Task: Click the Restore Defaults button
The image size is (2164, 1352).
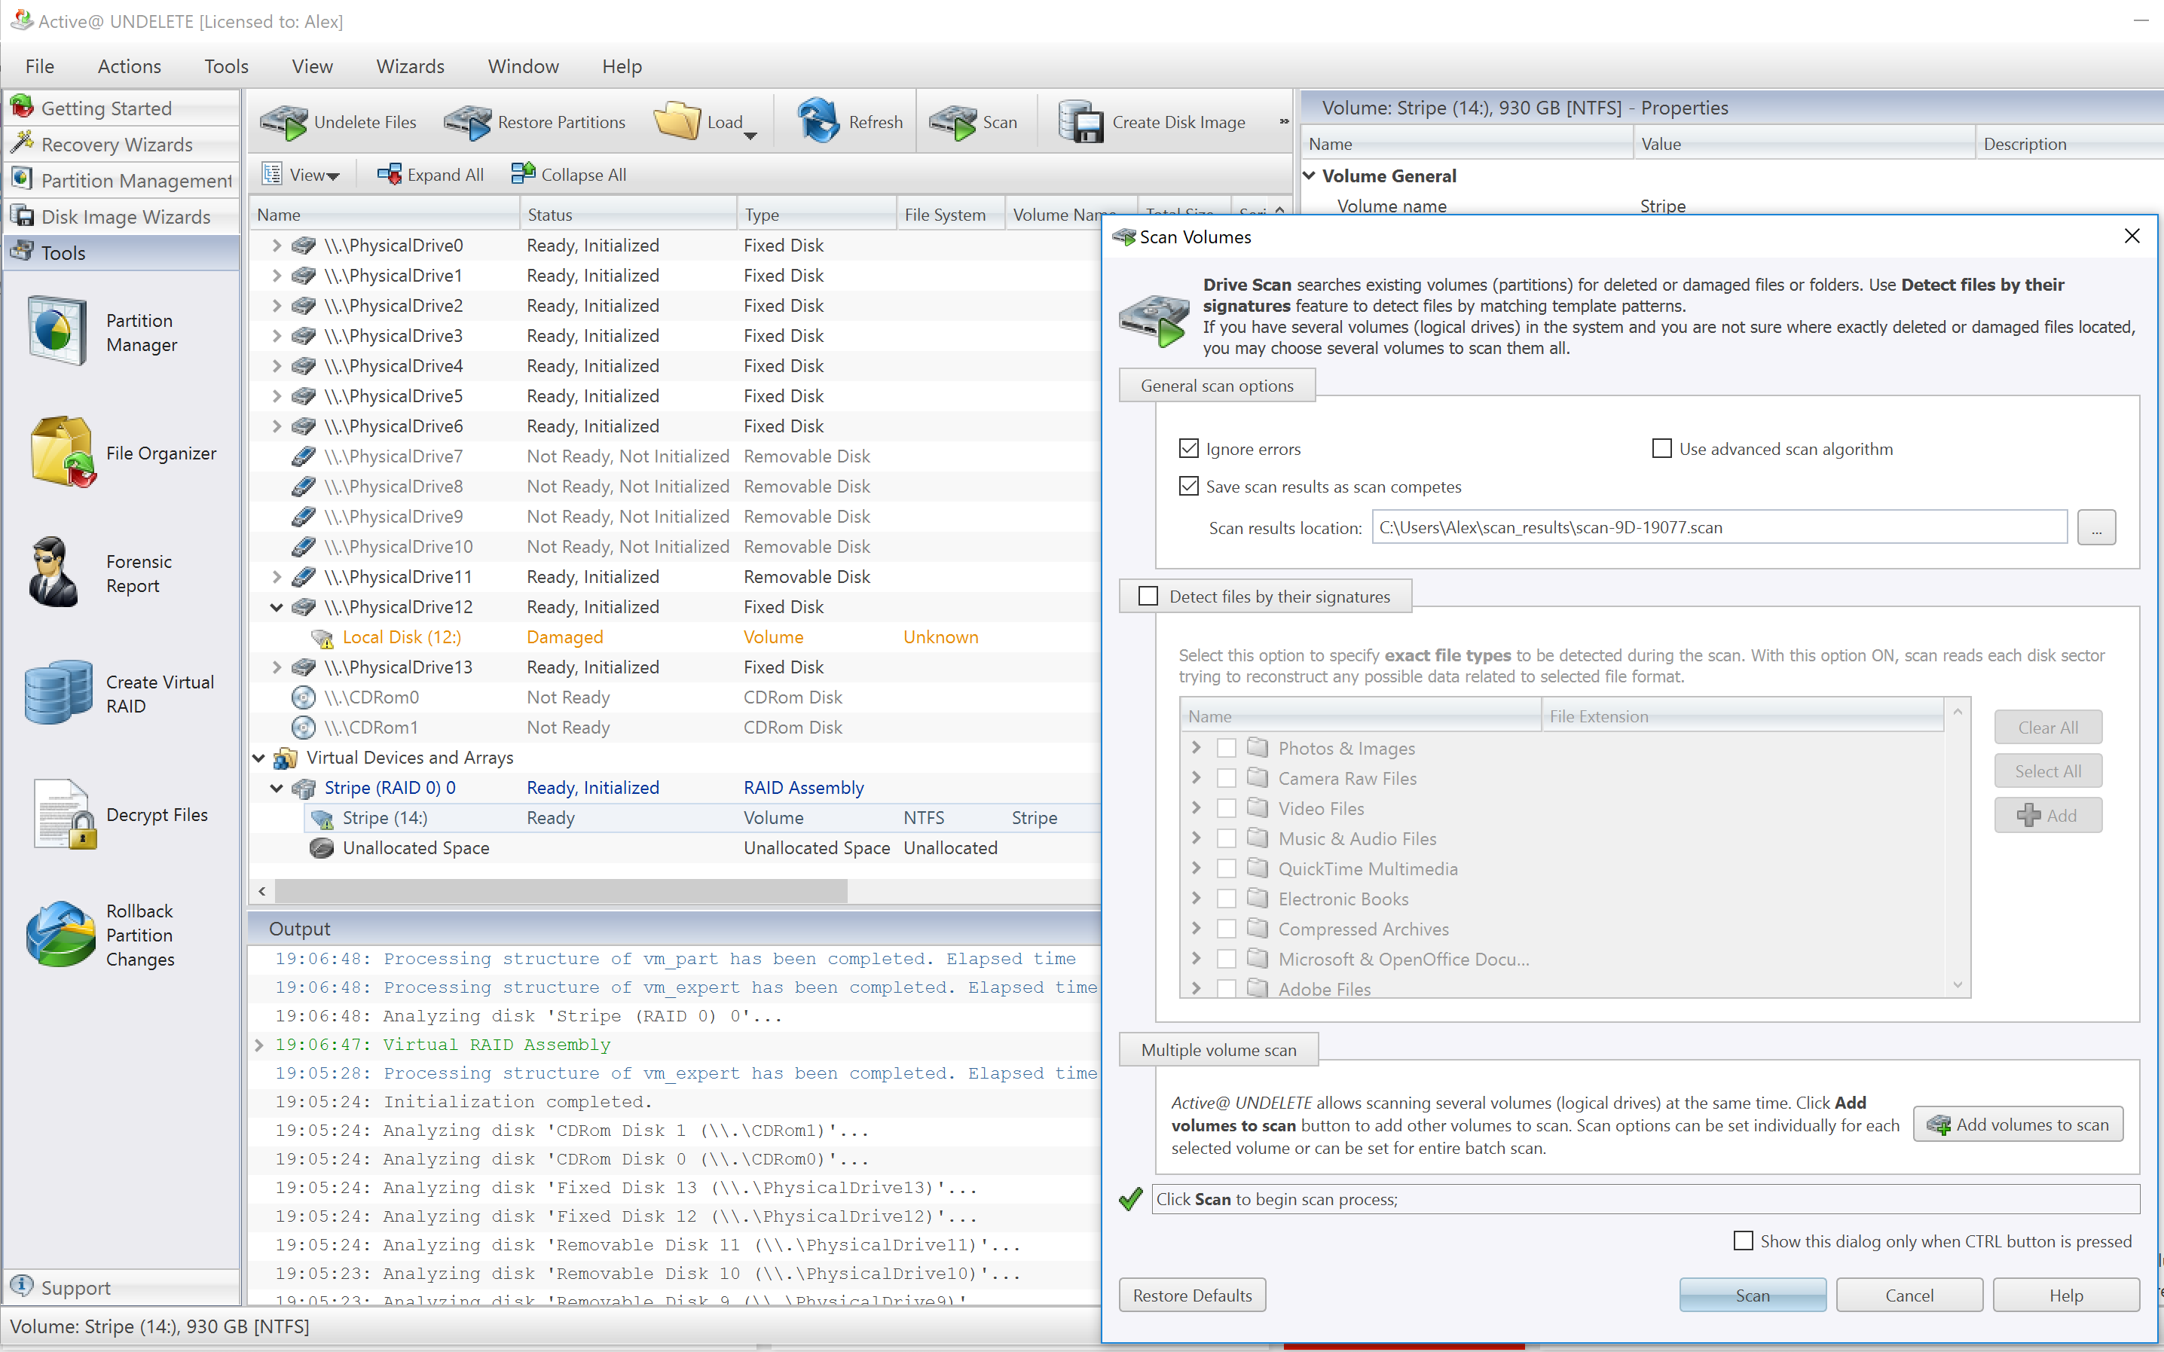Action: pos(1192,1295)
